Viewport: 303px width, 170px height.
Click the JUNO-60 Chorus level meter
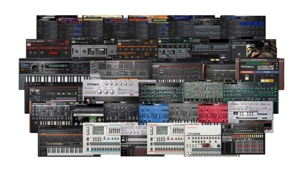(258, 63)
